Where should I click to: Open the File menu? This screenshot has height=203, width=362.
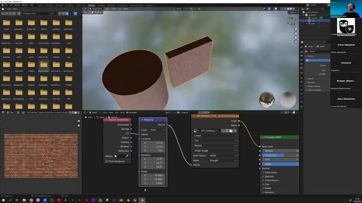pos(6,5)
